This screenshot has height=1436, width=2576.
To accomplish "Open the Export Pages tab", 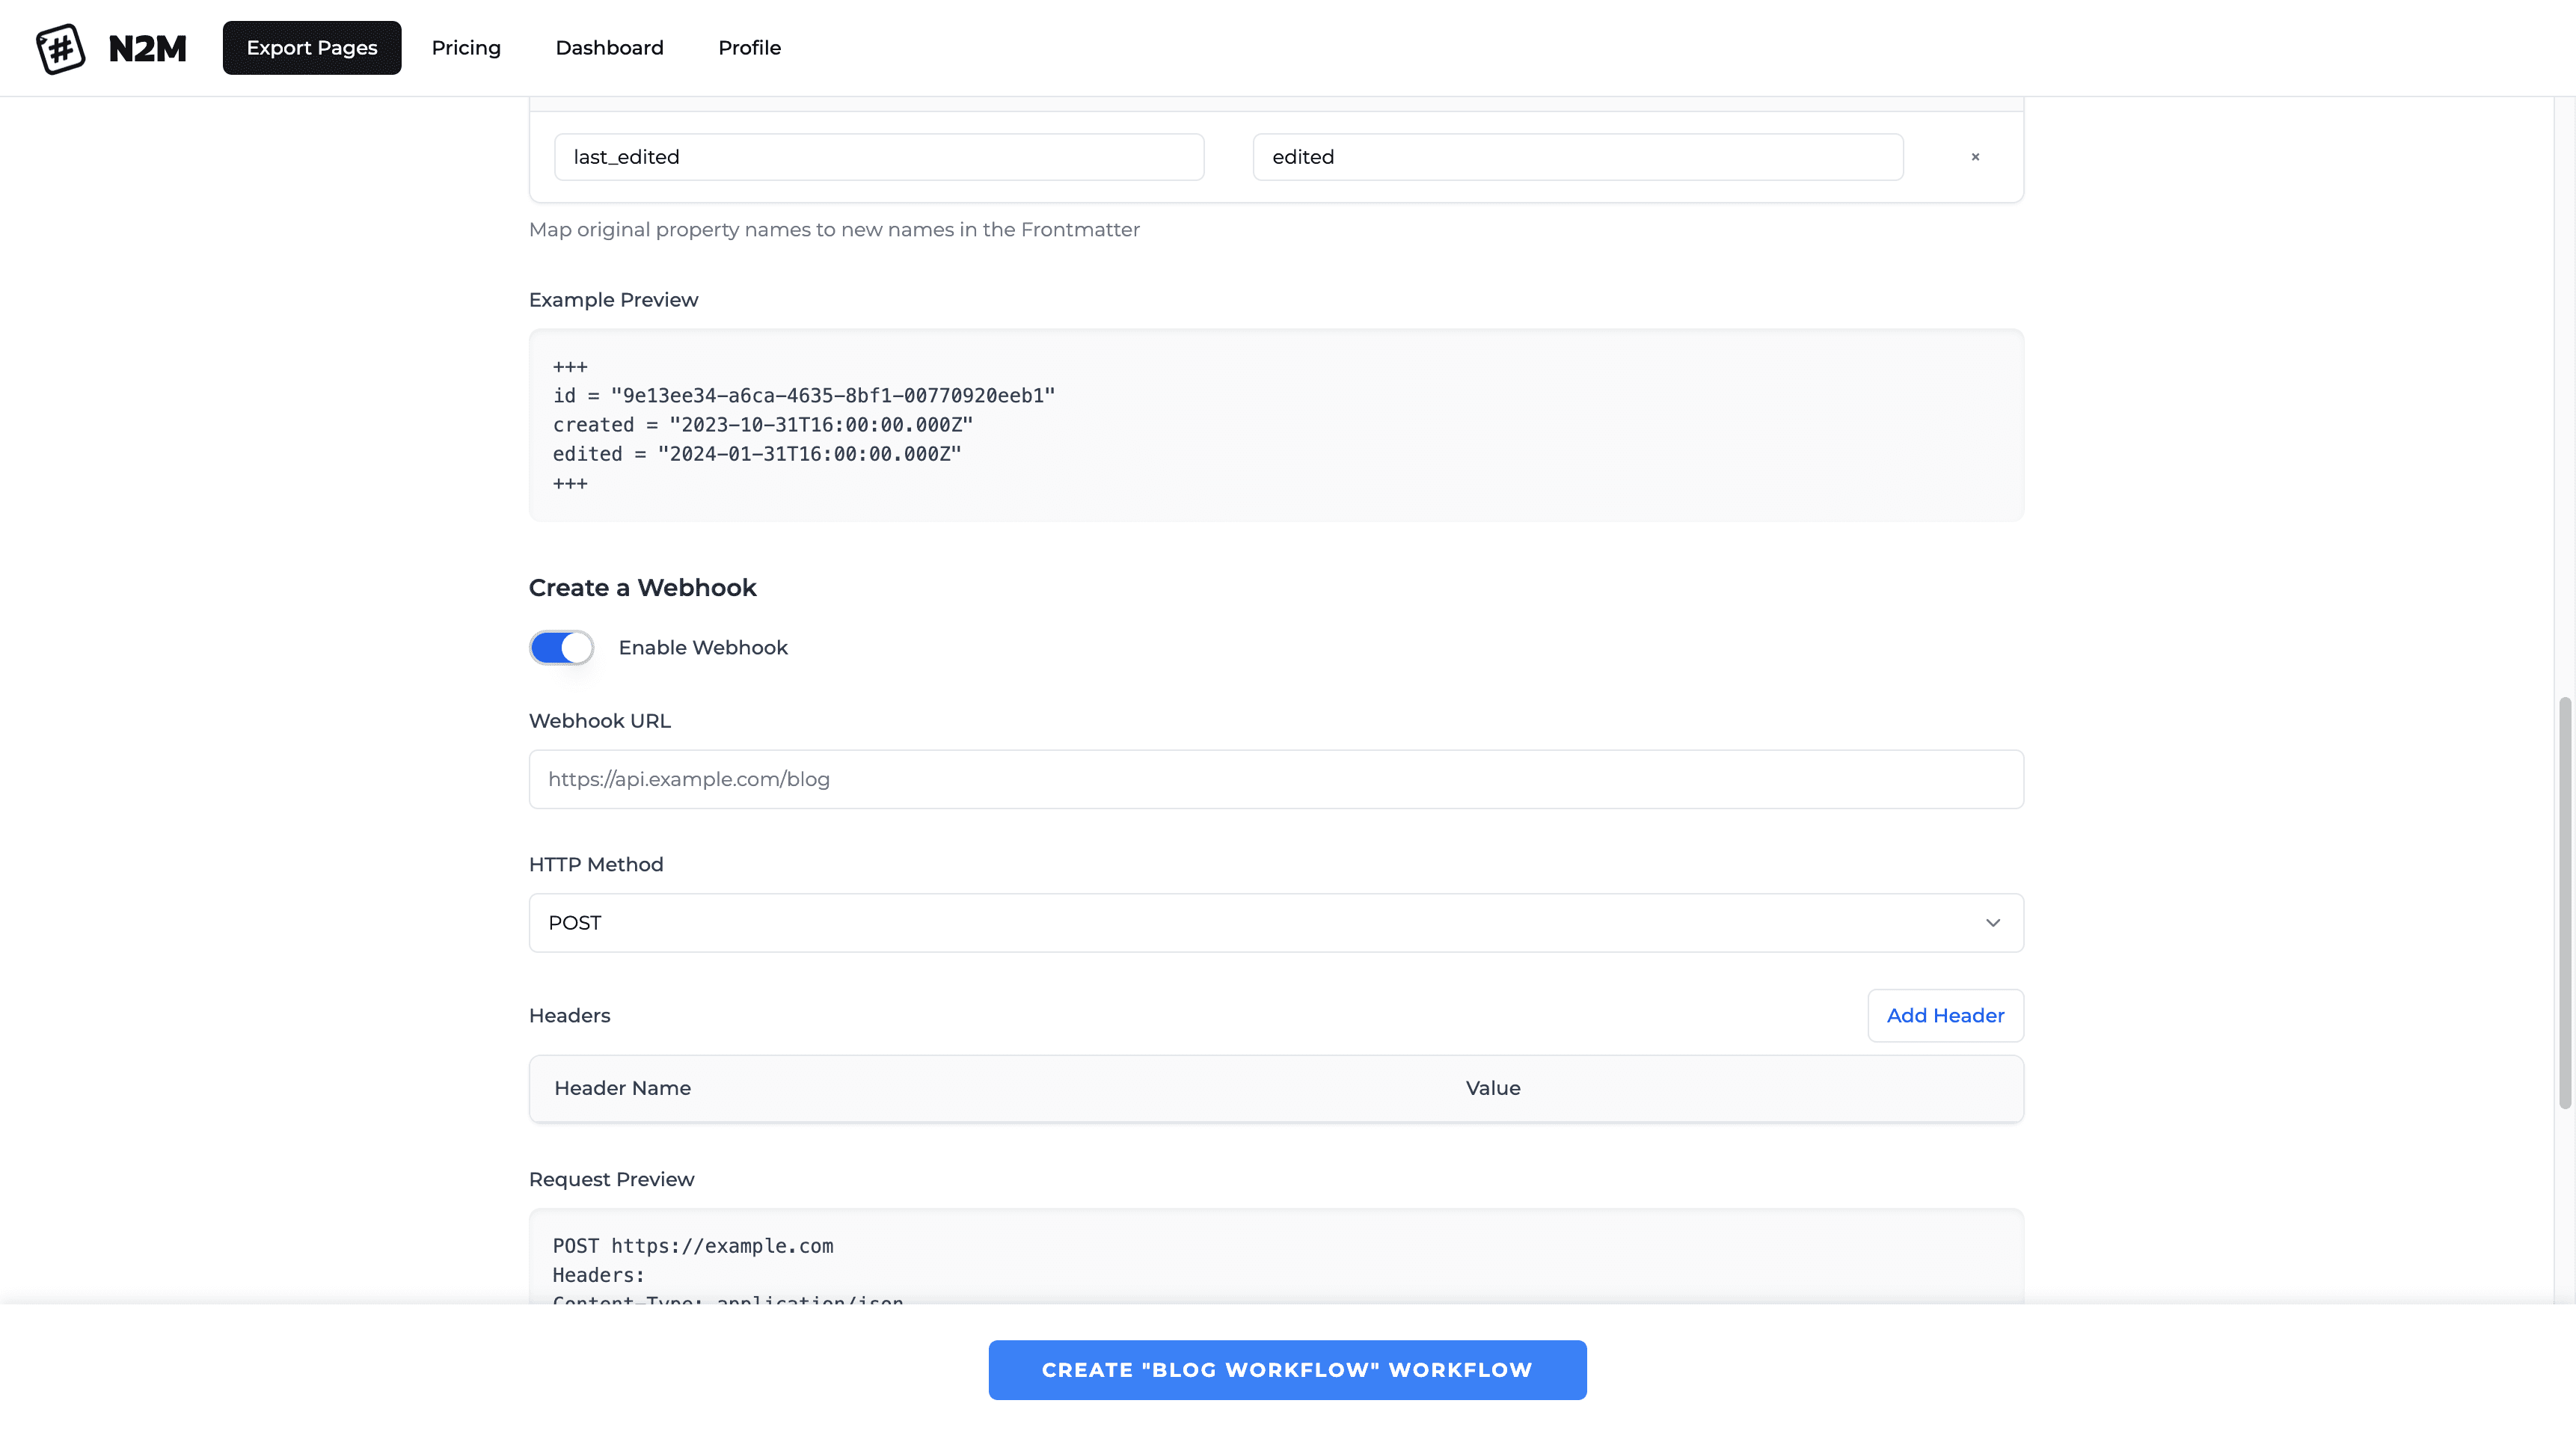I will coord(311,48).
